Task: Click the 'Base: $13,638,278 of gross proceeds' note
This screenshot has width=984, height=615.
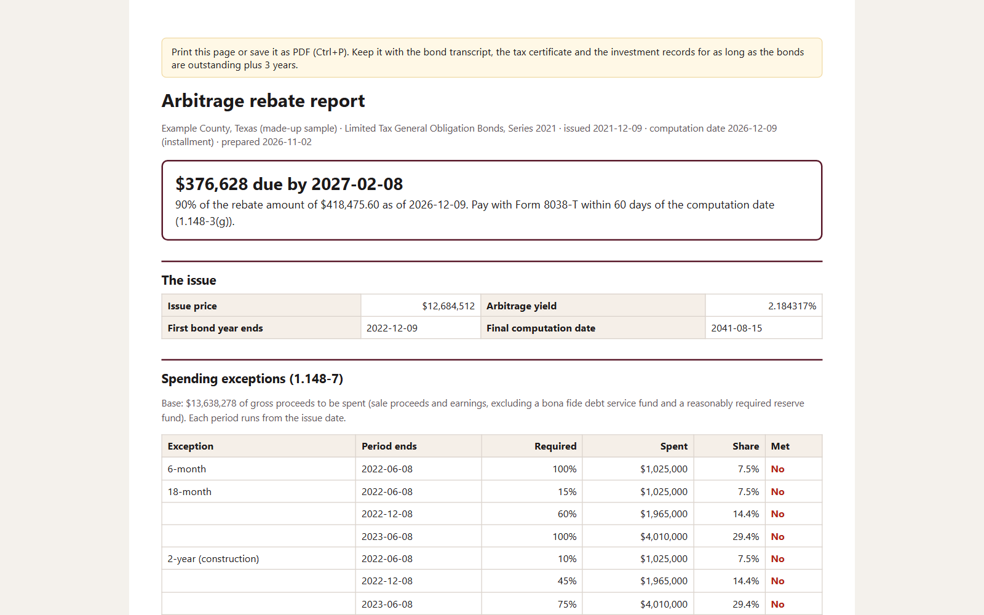Action: (x=483, y=410)
